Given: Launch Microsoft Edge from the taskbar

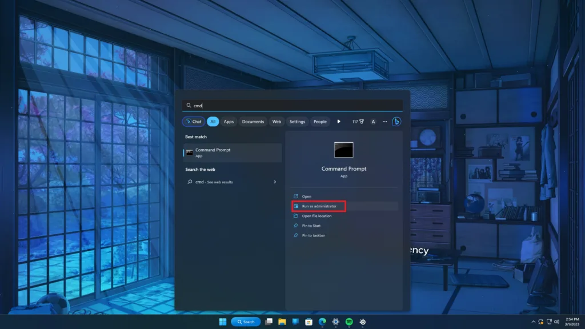Looking at the screenshot, I should (322, 322).
